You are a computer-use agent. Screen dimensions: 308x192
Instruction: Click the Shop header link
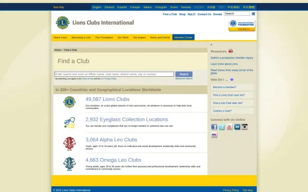[182, 14]
